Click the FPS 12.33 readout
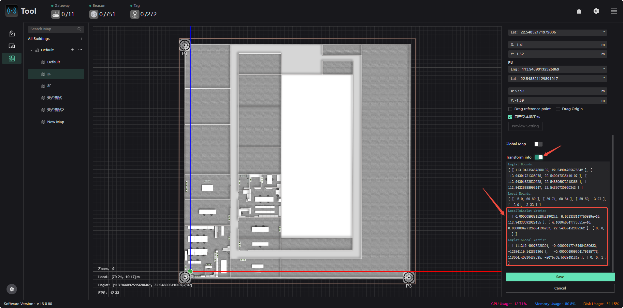The image size is (623, 308). click(109, 293)
